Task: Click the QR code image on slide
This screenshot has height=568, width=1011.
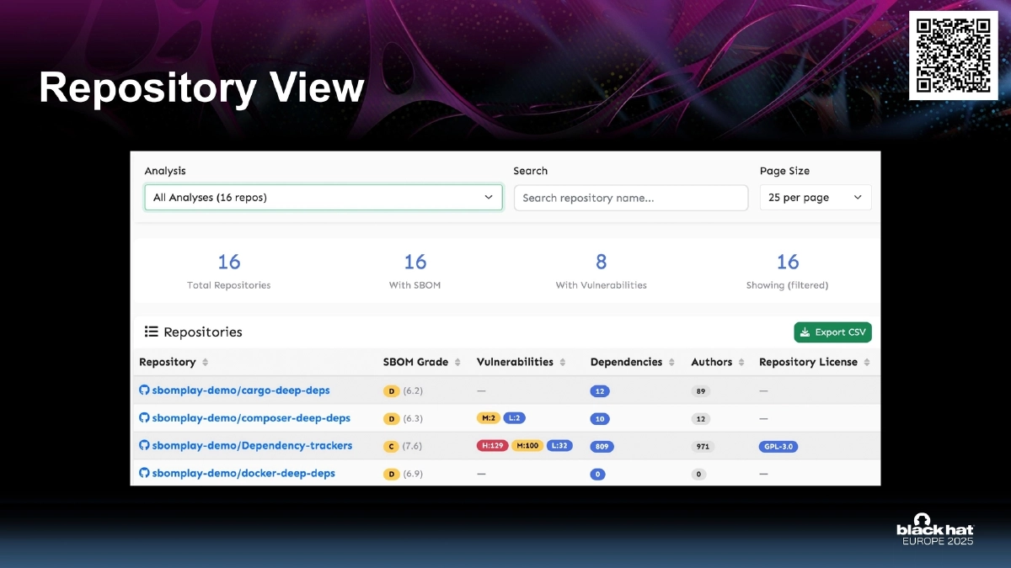Action: click(953, 56)
